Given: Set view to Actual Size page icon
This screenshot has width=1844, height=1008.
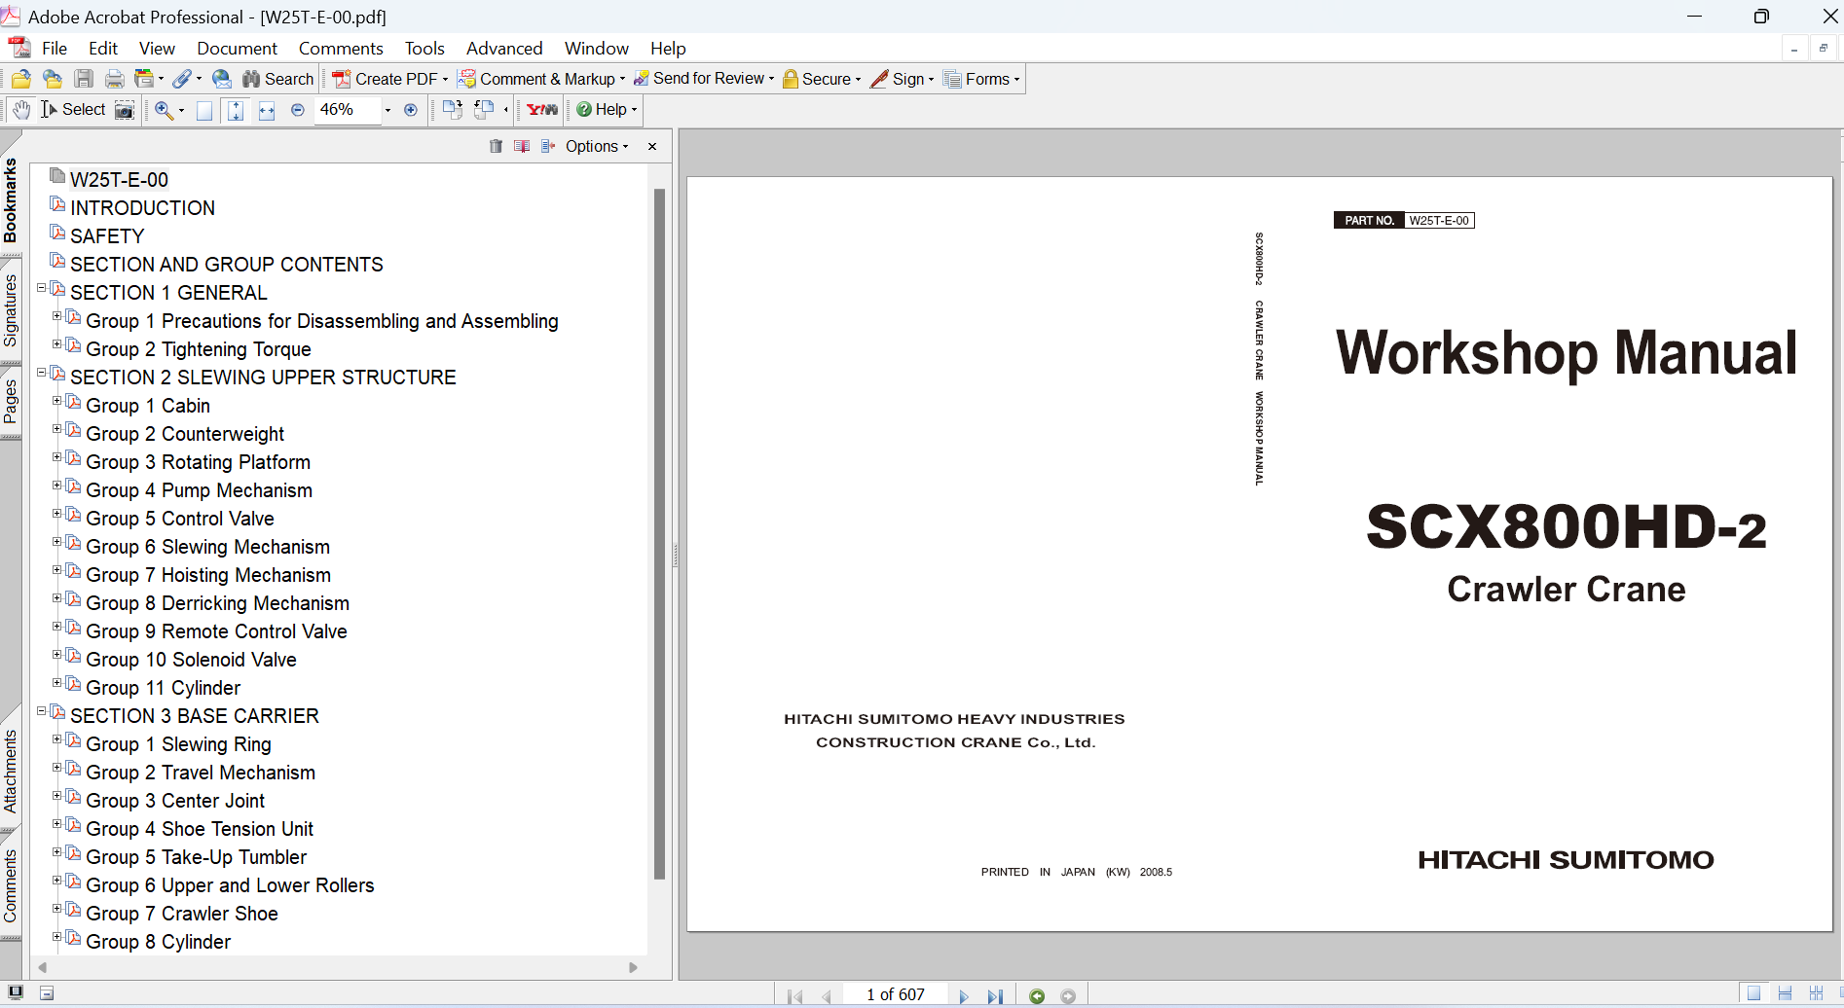Looking at the screenshot, I should click(x=204, y=110).
